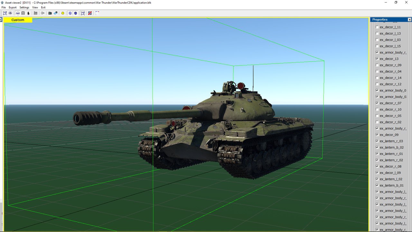Click the sliders mixer icon in toolbar

point(35,13)
